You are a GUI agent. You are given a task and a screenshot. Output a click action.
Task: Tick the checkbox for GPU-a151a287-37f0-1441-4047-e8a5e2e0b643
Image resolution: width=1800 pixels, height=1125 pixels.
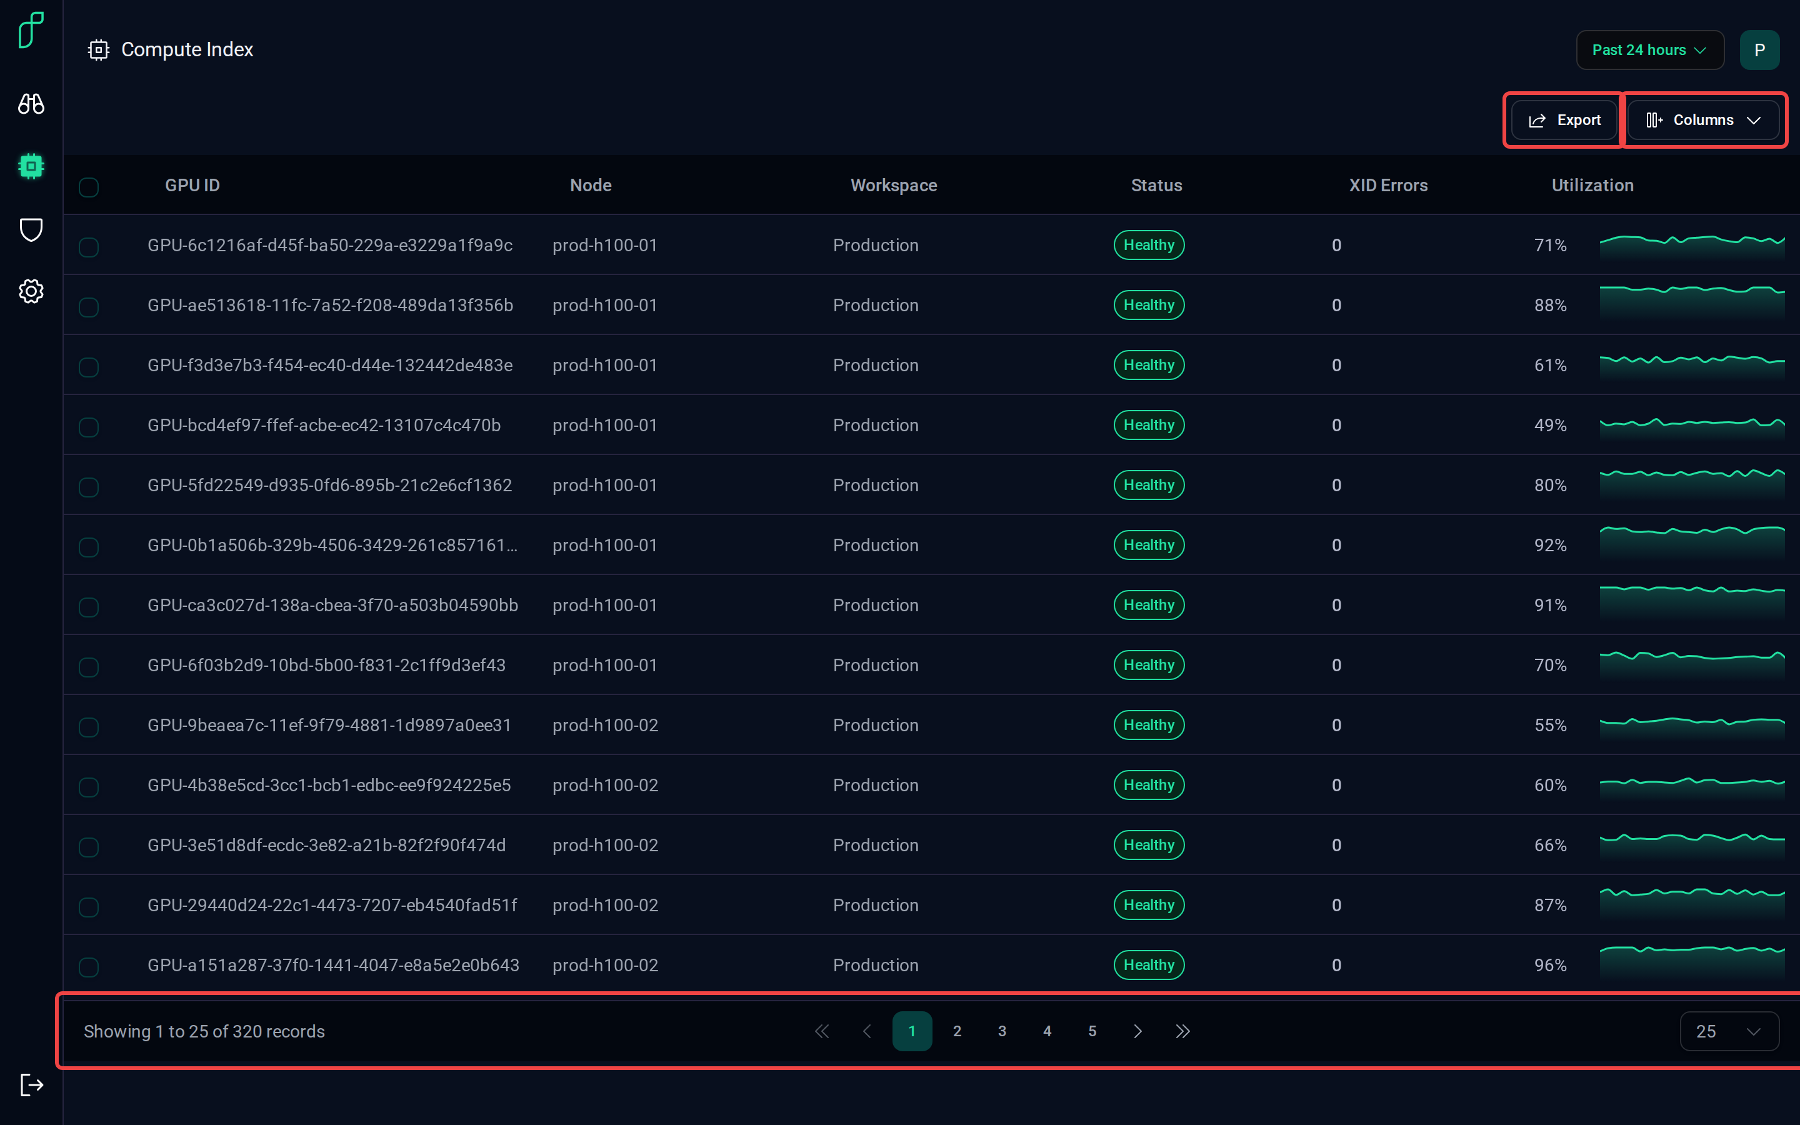89,967
